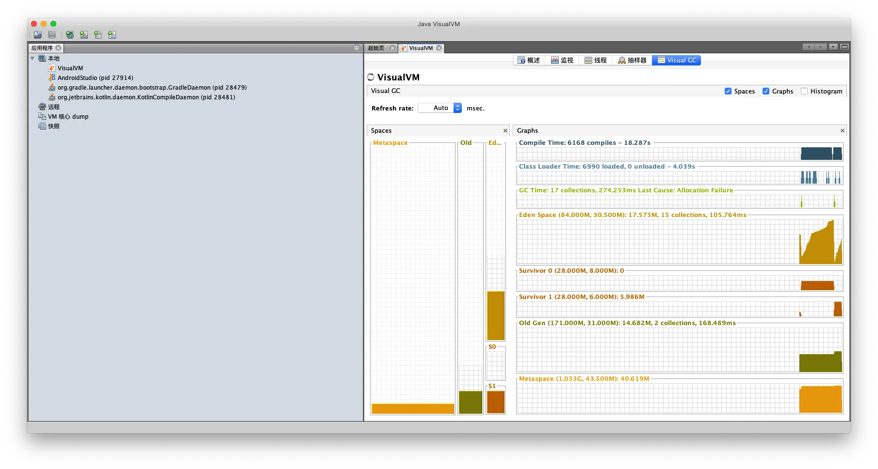Switch to the 线程 tab
The image size is (878, 469).
pyautogui.click(x=596, y=60)
